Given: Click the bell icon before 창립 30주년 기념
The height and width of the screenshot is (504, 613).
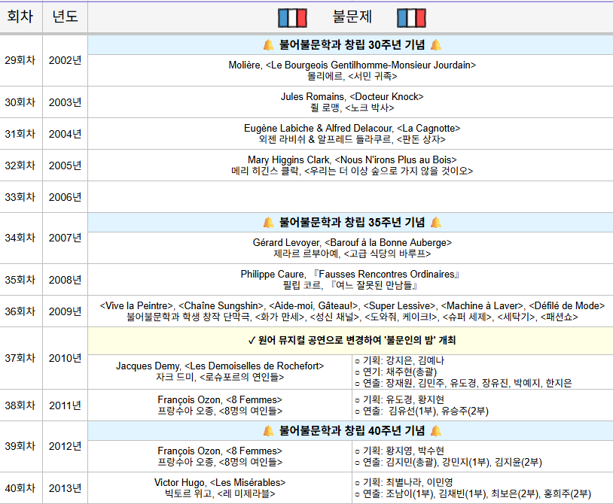Looking at the screenshot, I should (x=269, y=45).
